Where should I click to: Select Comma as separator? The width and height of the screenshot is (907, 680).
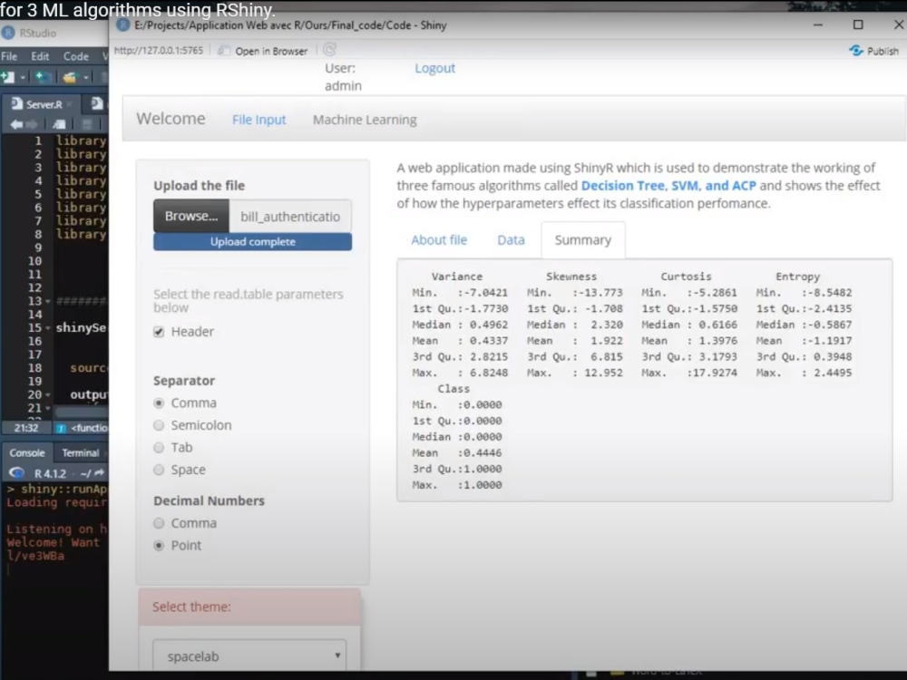point(159,403)
